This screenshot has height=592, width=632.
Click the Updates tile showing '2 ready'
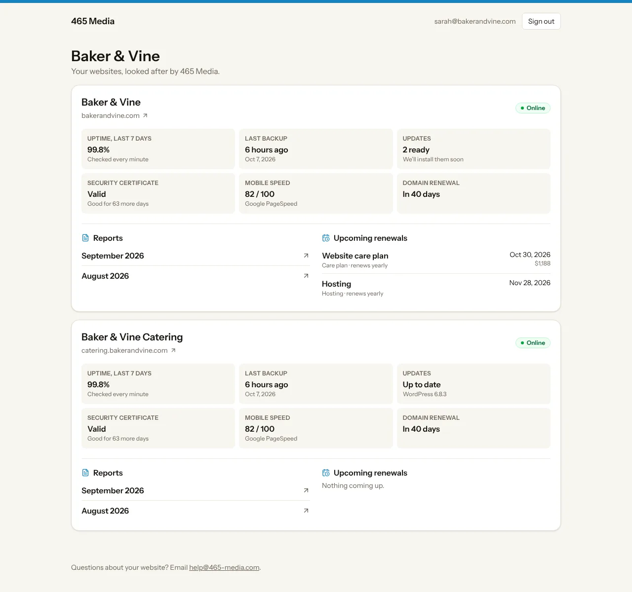[x=474, y=149]
